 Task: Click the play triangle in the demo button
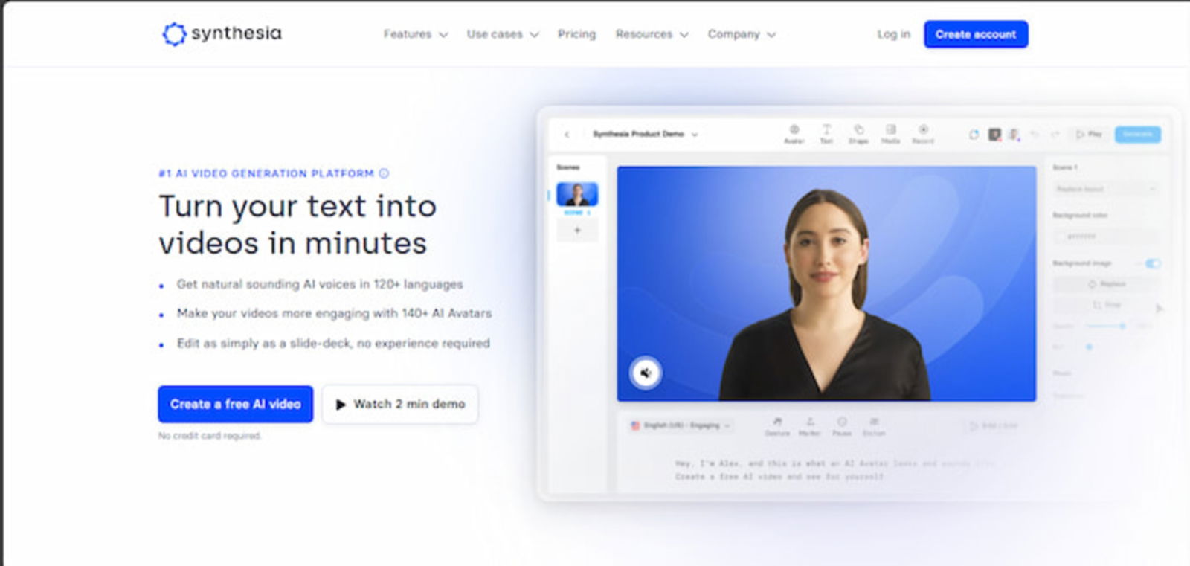click(341, 405)
